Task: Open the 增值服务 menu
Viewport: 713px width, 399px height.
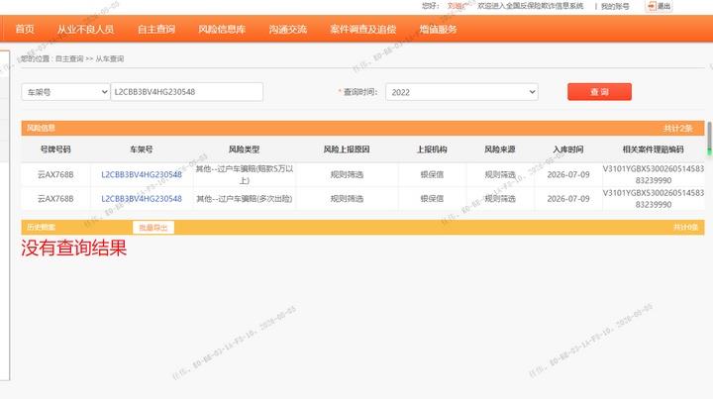Action: 438,29
